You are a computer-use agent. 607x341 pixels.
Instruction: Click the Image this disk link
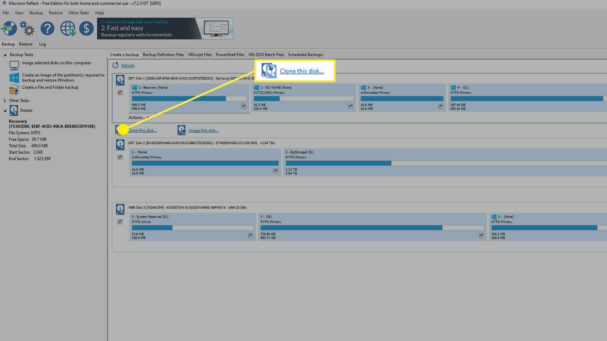(204, 130)
